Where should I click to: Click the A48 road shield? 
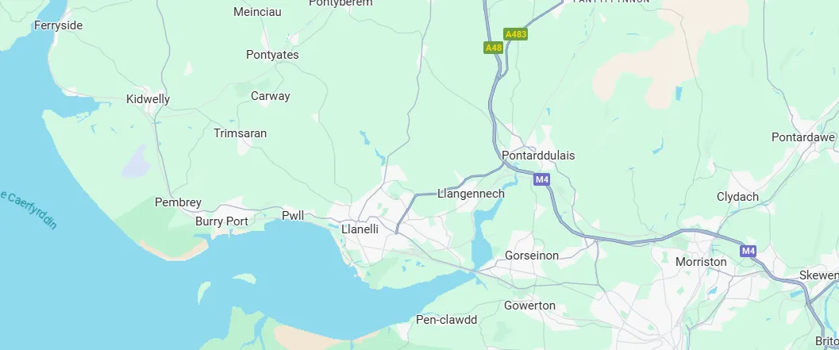[494, 48]
